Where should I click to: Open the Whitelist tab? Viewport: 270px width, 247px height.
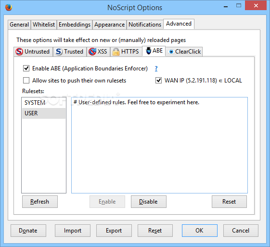click(x=44, y=25)
